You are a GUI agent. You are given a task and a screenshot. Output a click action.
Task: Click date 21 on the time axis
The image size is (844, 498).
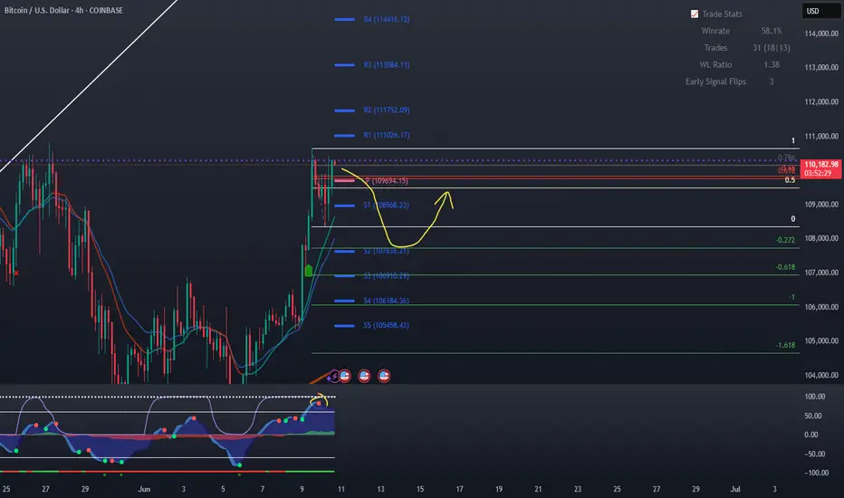point(538,489)
